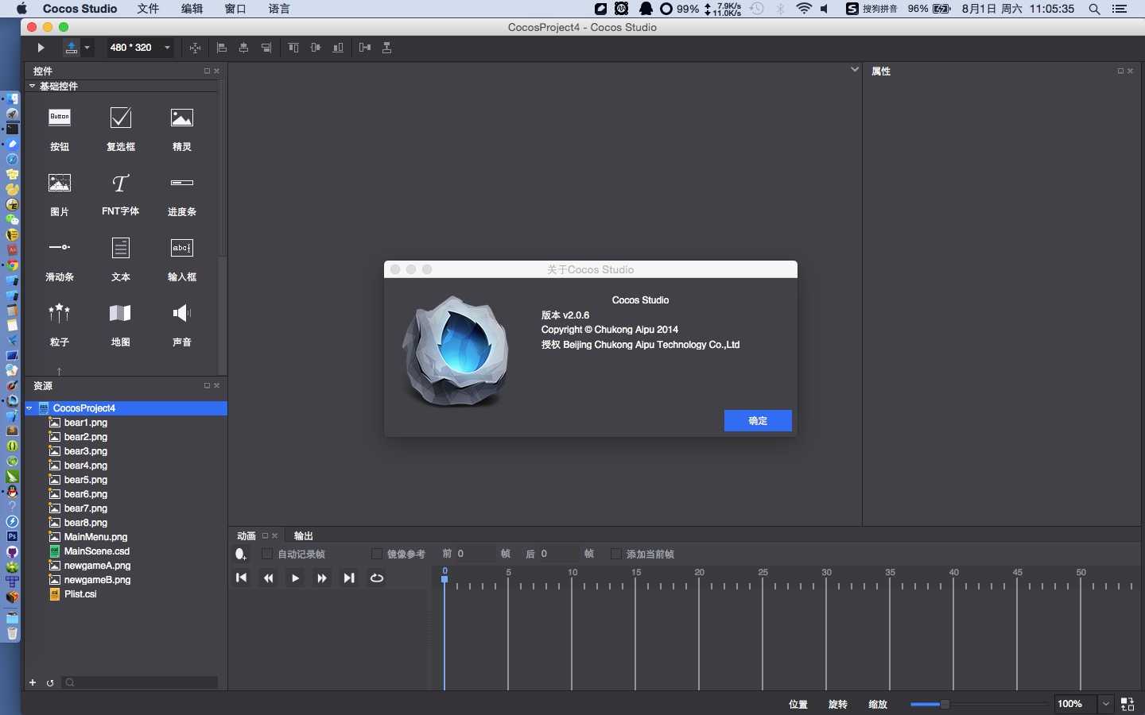1145x715 pixels.
Task: Click the canvas panel collapse chevron
Action: coord(855,69)
